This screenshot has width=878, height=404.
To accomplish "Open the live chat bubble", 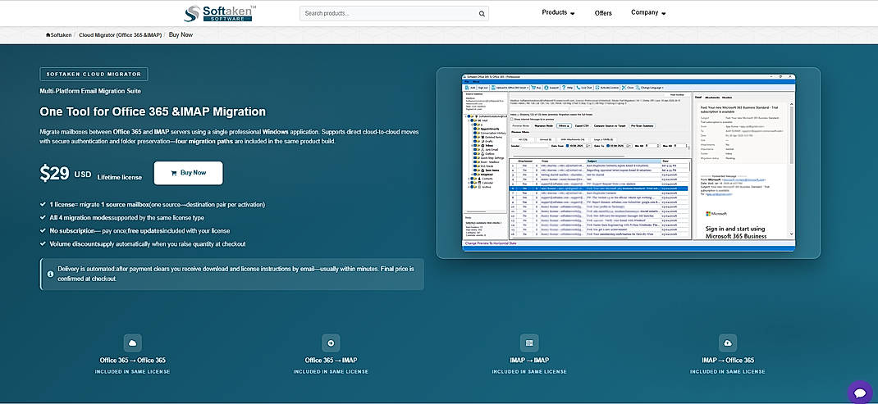I will [860, 392].
